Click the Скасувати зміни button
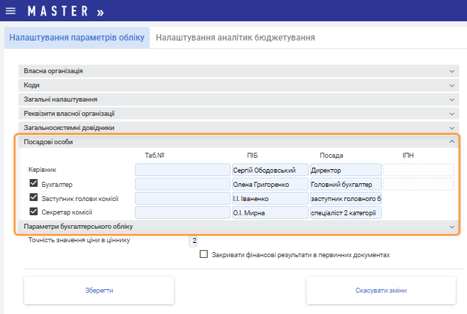The width and height of the screenshot is (467, 314). point(380,291)
